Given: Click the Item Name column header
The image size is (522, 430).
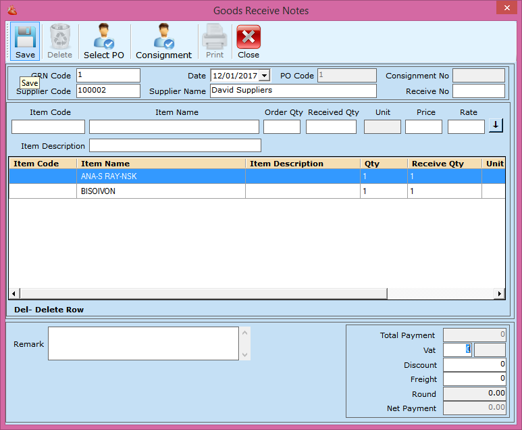Looking at the screenshot, I should click(x=161, y=164).
